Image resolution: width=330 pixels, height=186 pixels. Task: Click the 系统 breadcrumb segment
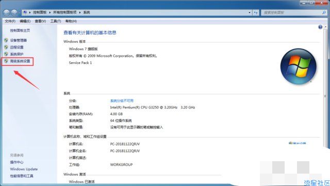[87, 12]
